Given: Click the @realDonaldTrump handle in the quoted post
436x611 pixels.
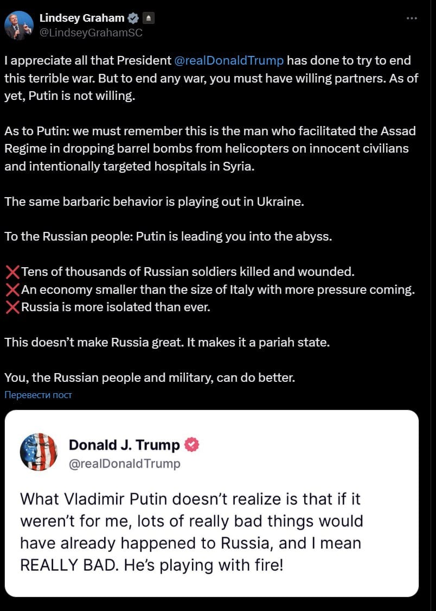Looking at the screenshot, I should [125, 463].
